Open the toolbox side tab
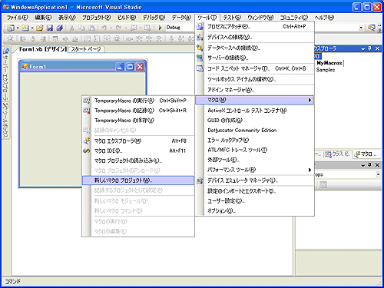Viewport: 384px width, 288px height. tap(5, 121)
